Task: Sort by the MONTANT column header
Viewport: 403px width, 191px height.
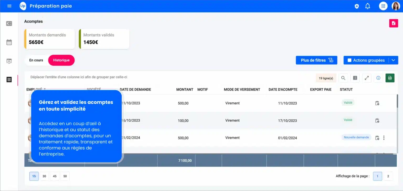Action: coord(184,89)
